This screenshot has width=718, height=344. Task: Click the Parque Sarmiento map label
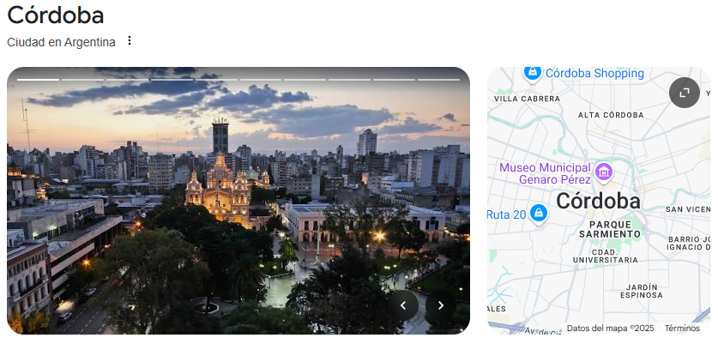point(606,229)
